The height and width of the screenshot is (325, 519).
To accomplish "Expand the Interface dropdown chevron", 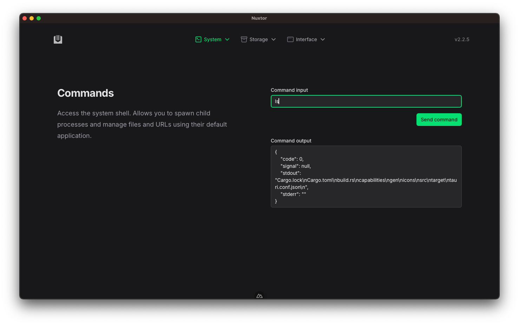I will click(323, 39).
